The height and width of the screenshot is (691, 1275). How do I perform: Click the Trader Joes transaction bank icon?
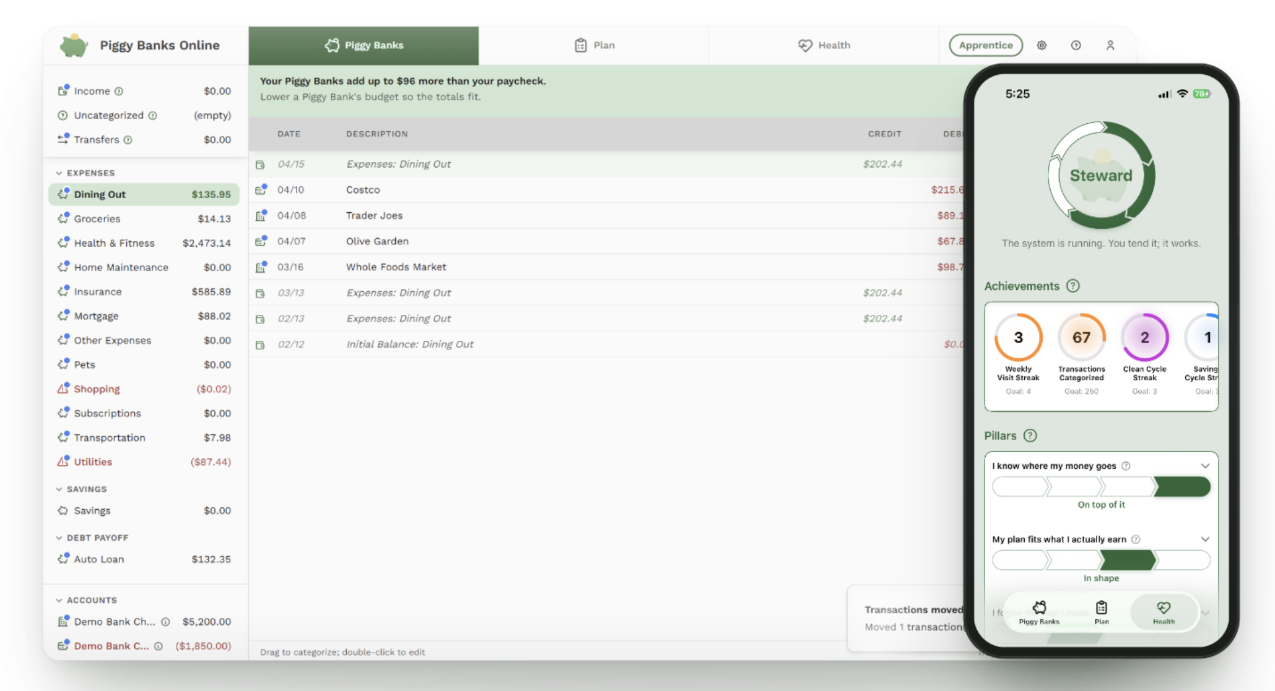261,215
